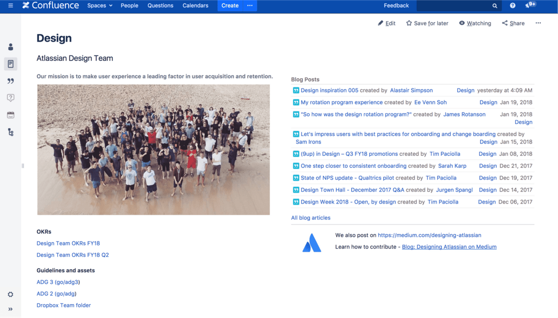This screenshot has width=558, height=318.
Task: Open the ellipsis menu next to Create
Action: tap(250, 6)
